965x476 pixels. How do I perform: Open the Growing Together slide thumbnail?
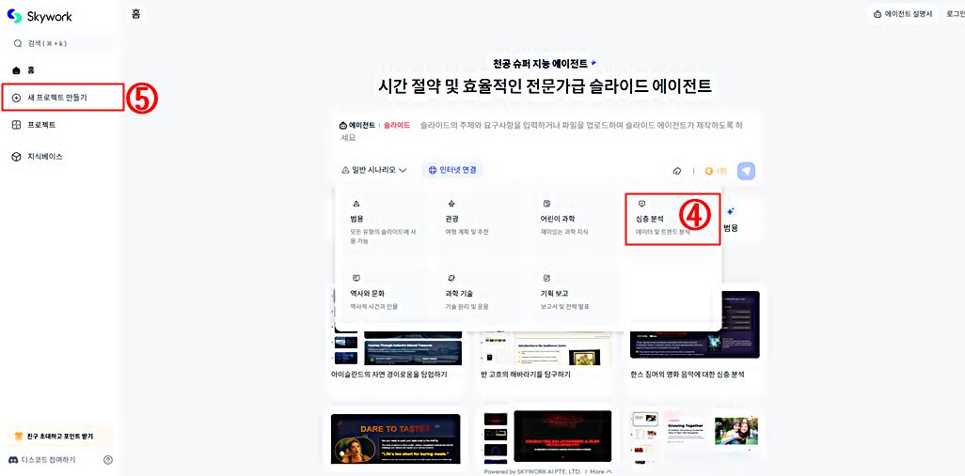pyautogui.click(x=695, y=436)
